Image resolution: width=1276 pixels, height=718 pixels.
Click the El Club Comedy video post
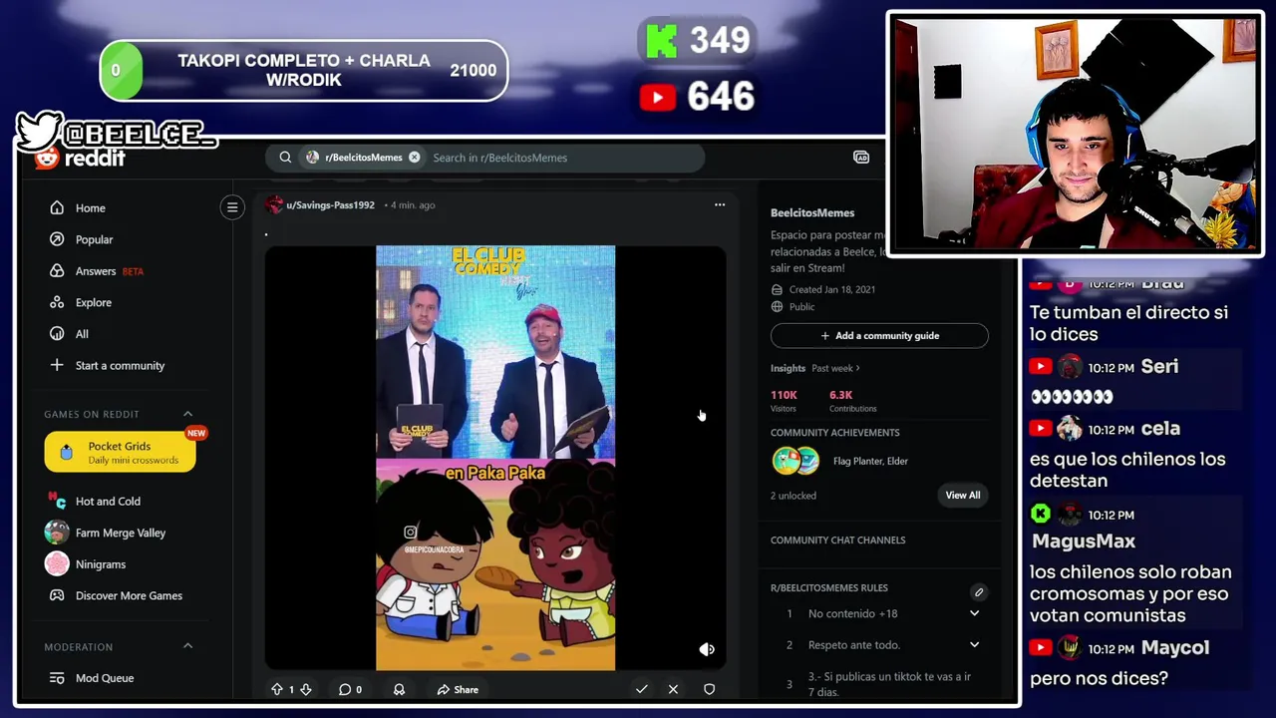click(x=495, y=458)
